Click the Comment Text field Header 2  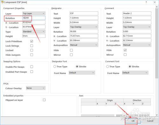pyautogui.click(x=137, y=13)
